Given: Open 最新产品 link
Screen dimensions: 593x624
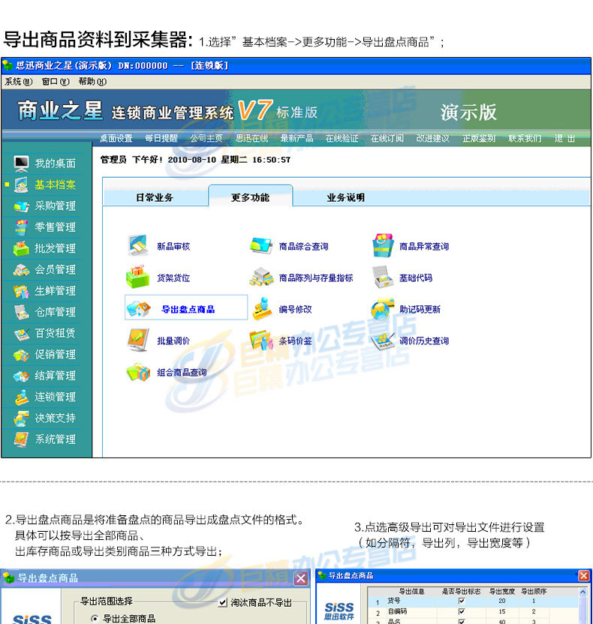Looking at the screenshot, I should tap(296, 138).
